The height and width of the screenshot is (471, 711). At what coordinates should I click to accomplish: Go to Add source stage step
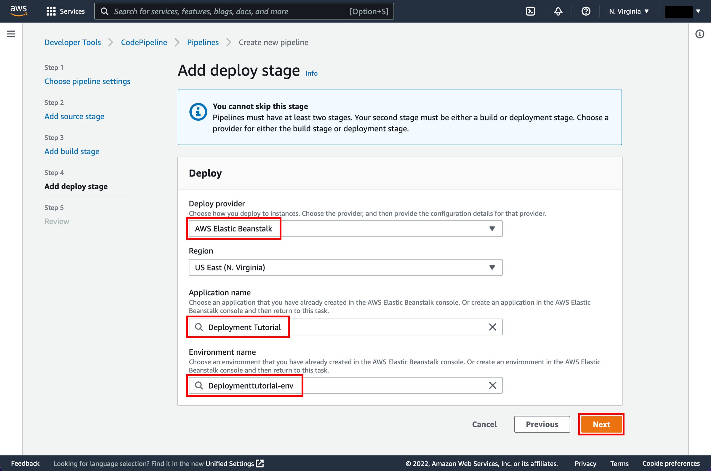click(x=74, y=116)
